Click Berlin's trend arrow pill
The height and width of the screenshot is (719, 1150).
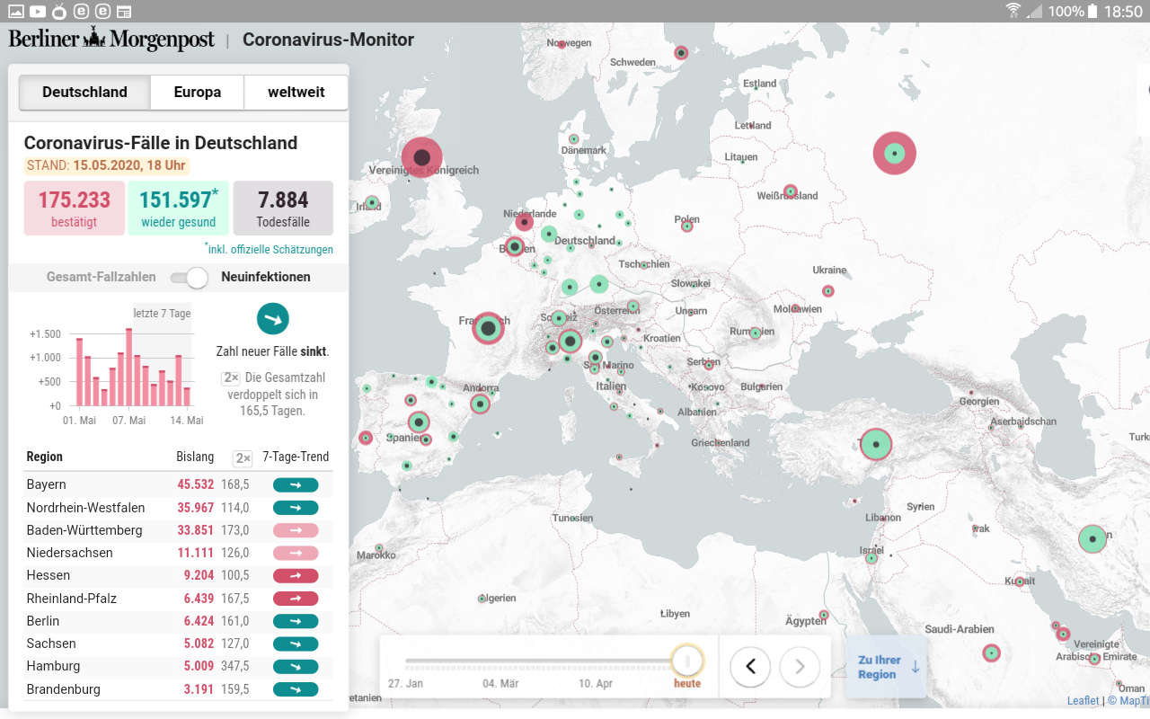pos(296,621)
